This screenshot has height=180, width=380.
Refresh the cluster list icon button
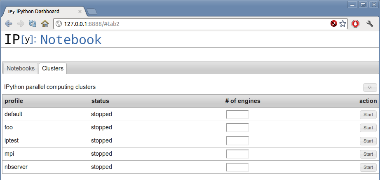point(370,87)
